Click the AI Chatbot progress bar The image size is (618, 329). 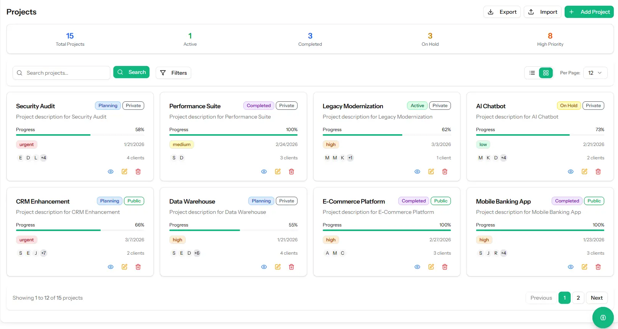tap(540, 135)
